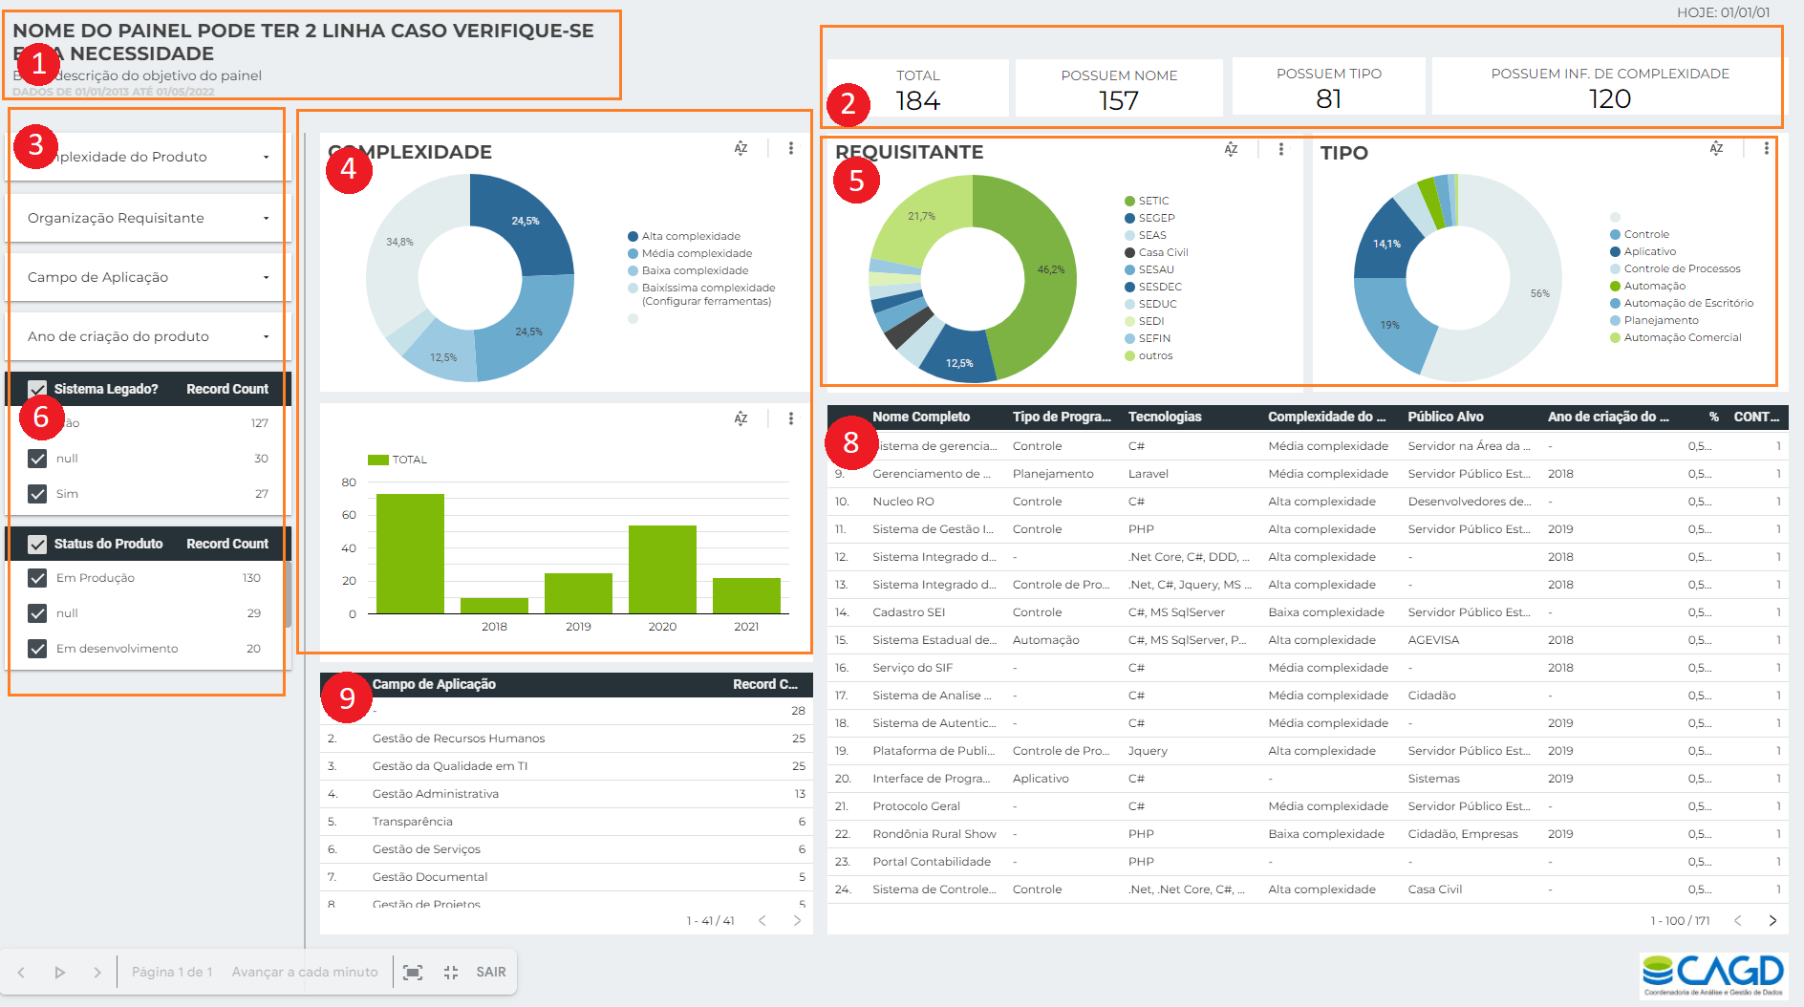The image size is (1804, 1007).
Task: Open Ano de criação do produto dropdown
Action: point(148,336)
